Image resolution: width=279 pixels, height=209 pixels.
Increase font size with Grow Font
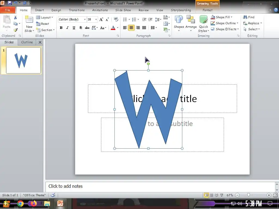pyautogui.click(x=101, y=19)
